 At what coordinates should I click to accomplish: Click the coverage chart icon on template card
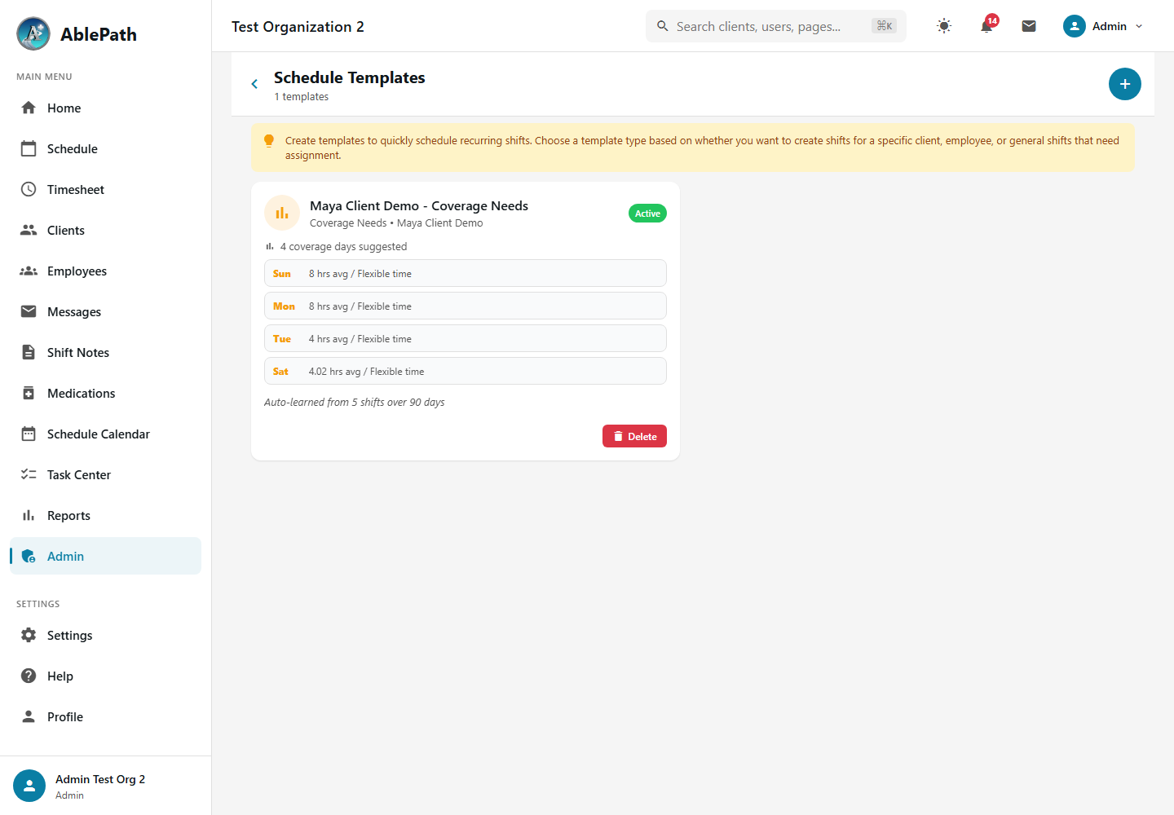pos(282,213)
